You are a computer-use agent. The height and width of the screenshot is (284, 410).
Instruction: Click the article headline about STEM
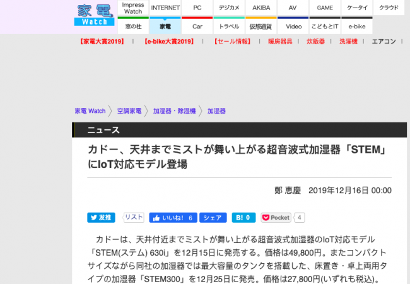tap(237, 157)
